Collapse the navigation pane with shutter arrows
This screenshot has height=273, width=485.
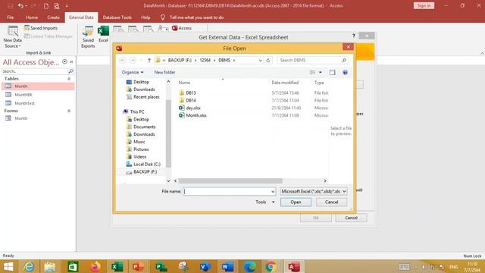(x=71, y=61)
